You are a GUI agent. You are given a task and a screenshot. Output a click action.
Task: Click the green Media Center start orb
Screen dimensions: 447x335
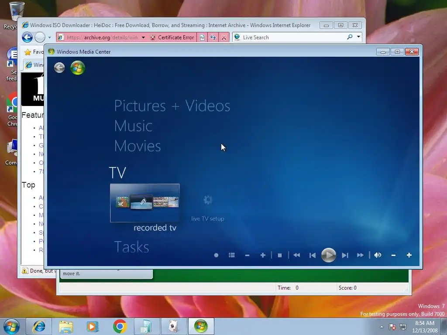click(x=78, y=68)
